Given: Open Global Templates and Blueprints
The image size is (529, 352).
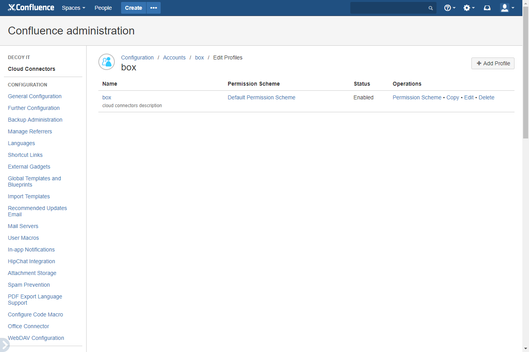Looking at the screenshot, I should click(x=34, y=181).
